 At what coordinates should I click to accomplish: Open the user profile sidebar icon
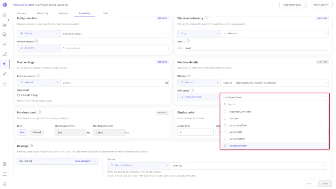point(5,184)
